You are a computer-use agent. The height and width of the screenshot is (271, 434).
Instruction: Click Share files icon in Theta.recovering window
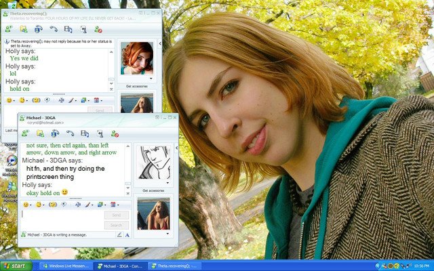click(24, 29)
